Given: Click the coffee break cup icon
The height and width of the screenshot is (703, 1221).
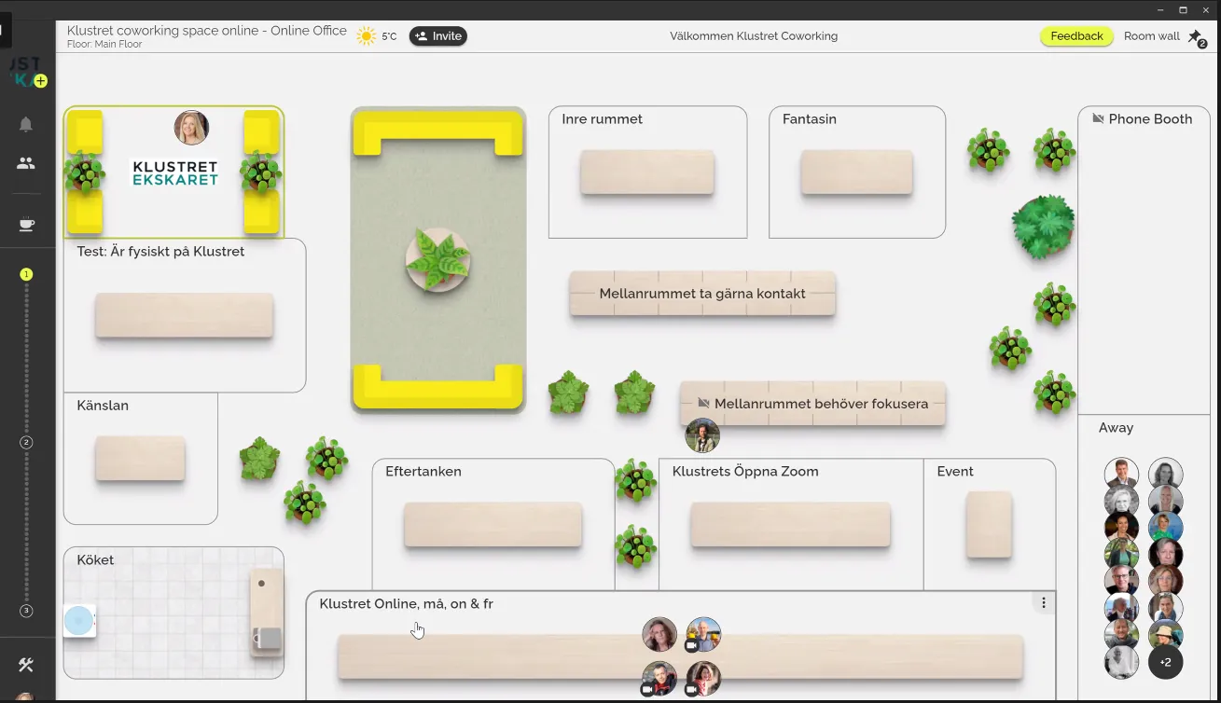Looking at the screenshot, I should pyautogui.click(x=26, y=224).
